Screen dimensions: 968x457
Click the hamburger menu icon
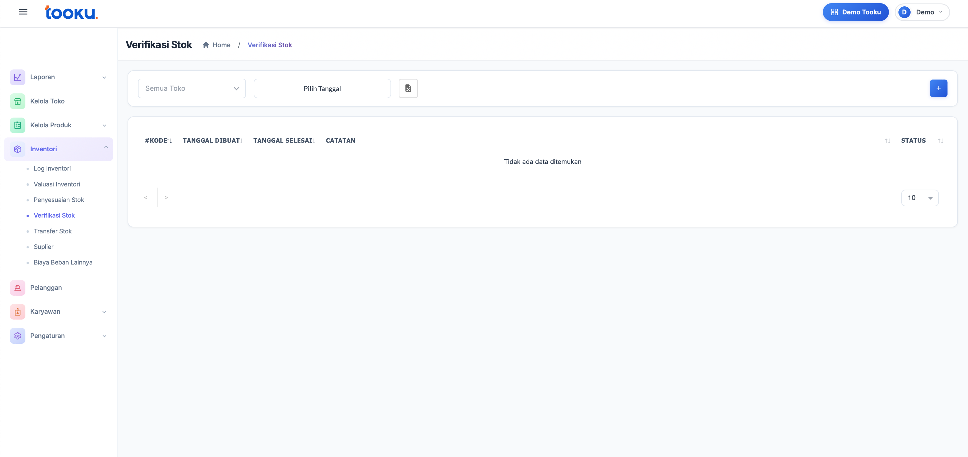click(x=23, y=12)
